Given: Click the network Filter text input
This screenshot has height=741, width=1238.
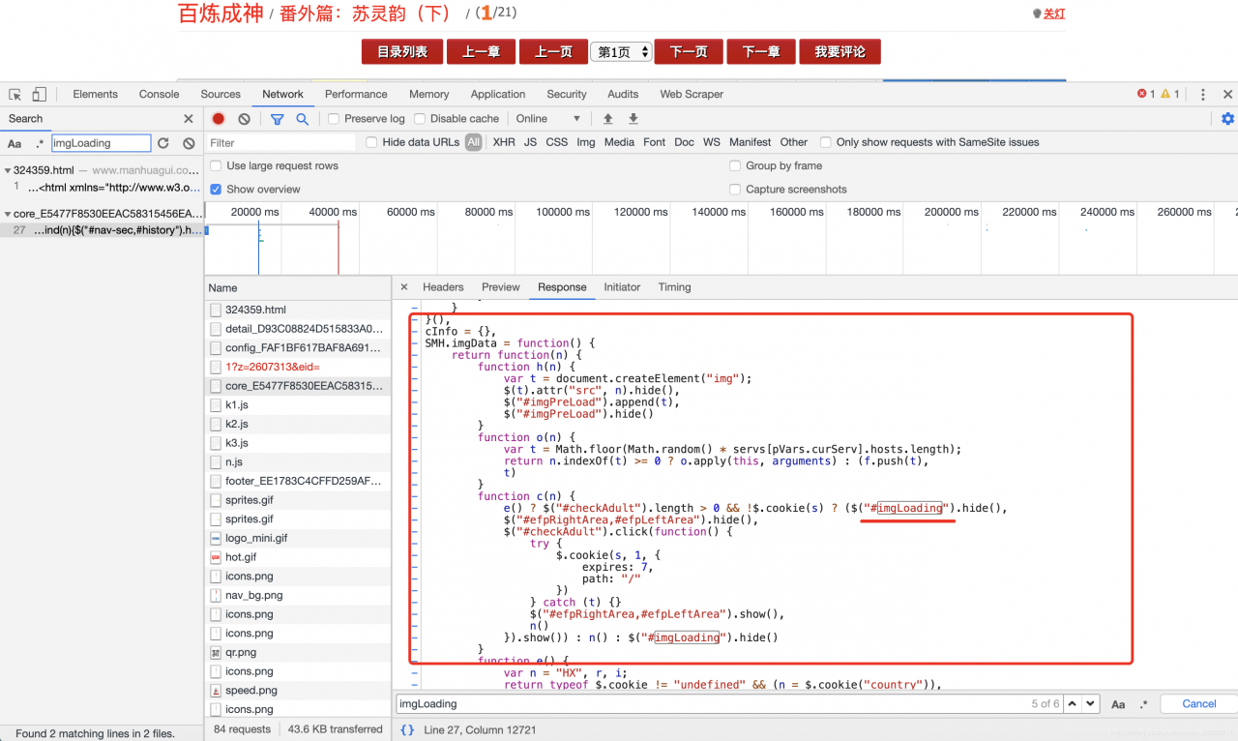Looking at the screenshot, I should click(280, 142).
